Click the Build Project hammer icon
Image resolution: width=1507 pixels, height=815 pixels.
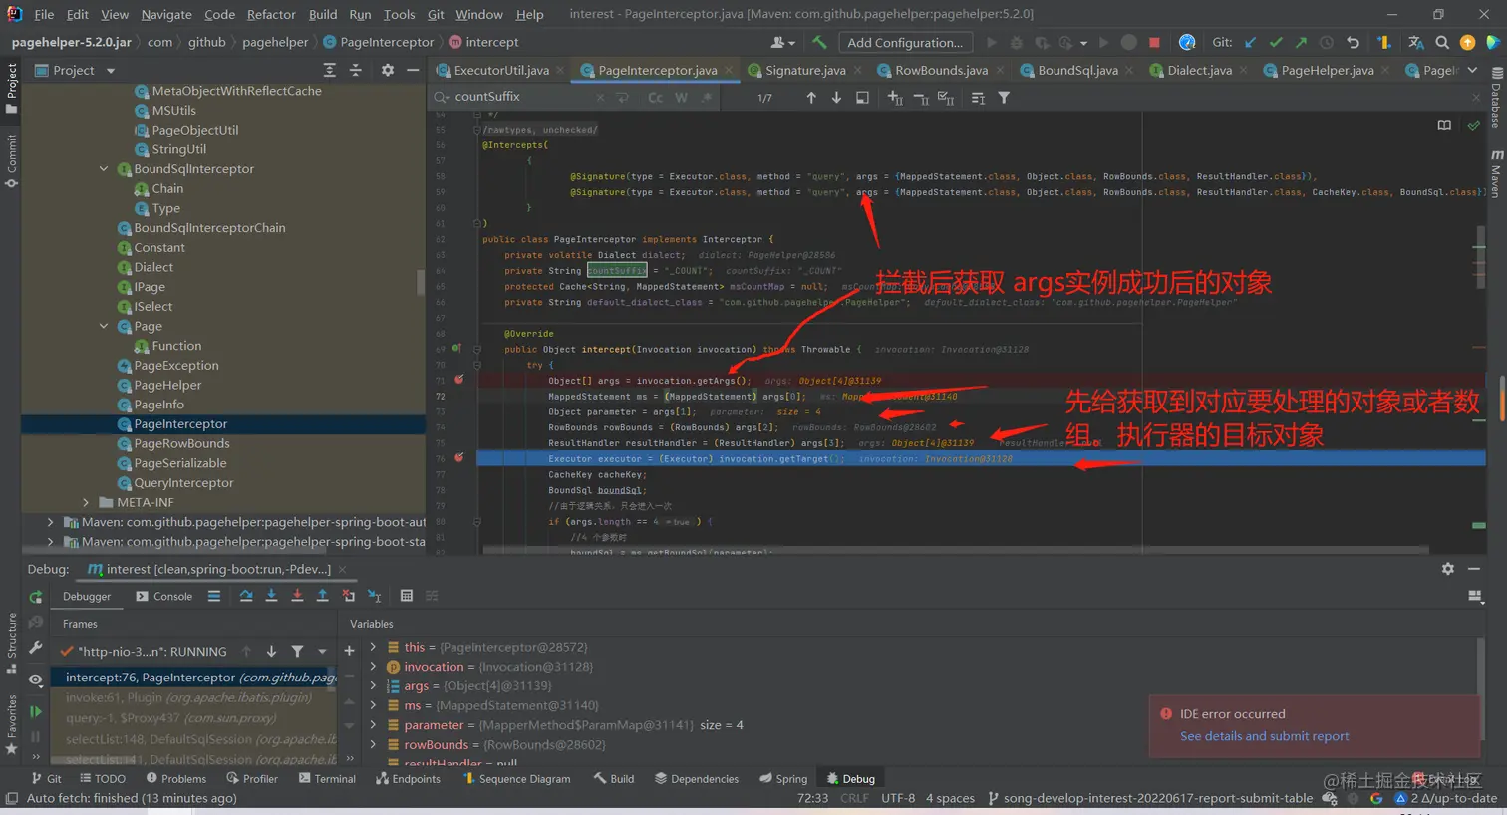point(819,42)
